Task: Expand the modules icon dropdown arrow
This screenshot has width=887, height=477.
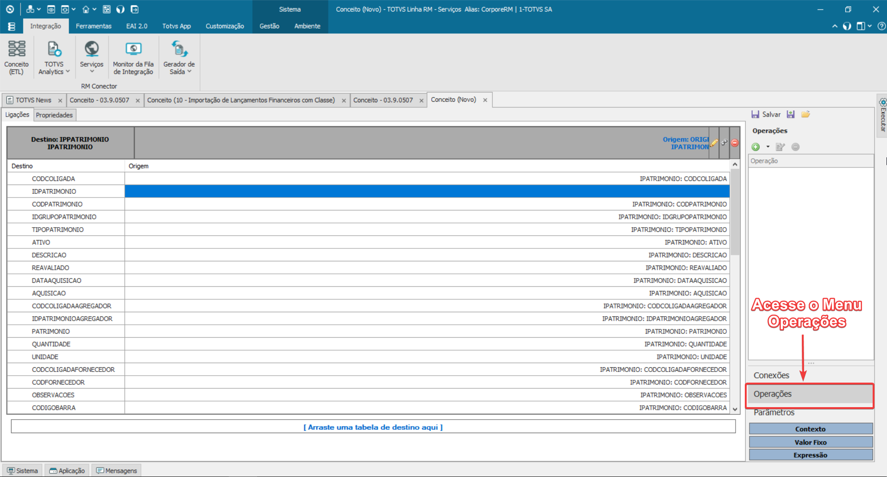Action: coord(39,9)
